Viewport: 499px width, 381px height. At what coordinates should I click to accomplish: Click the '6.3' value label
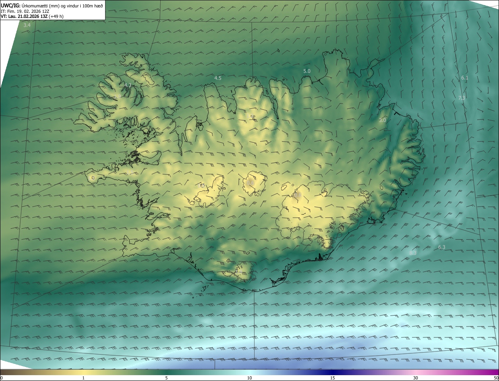[442, 247]
